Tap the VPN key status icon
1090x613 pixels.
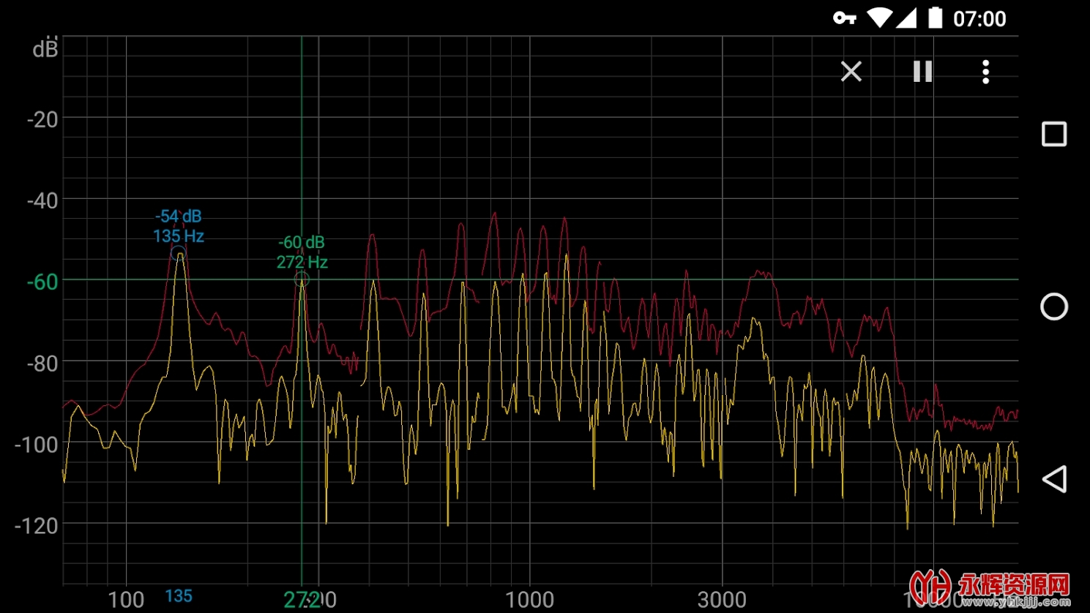pyautogui.click(x=844, y=18)
